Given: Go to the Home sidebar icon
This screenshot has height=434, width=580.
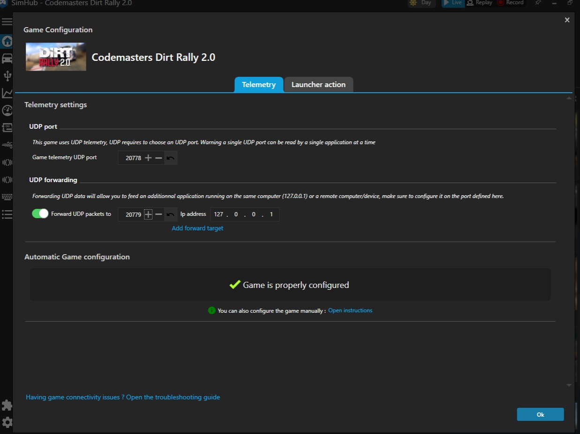Looking at the screenshot, I should click(x=7, y=41).
